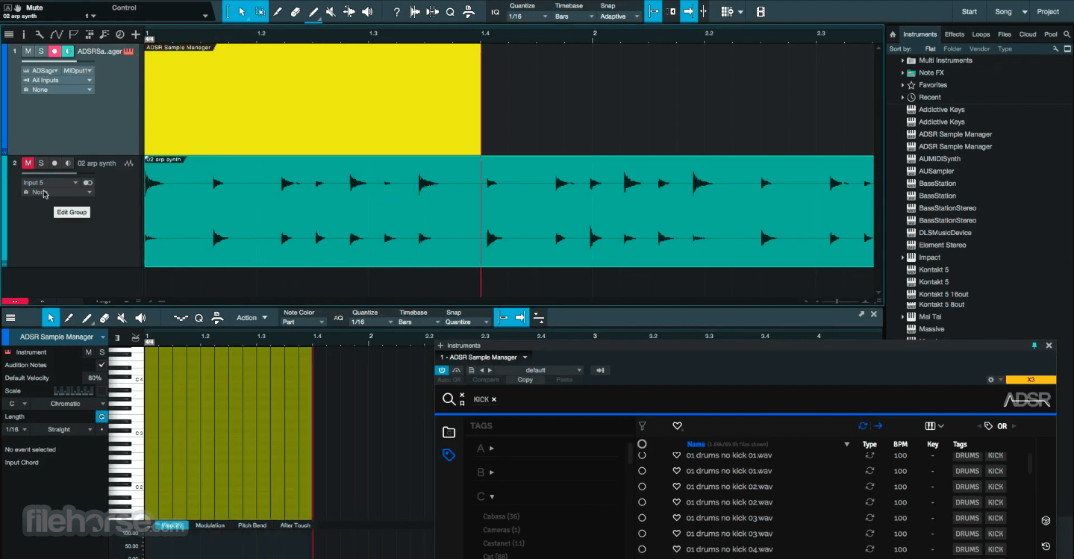The image size is (1074, 559).
Task: Select the Split tool in the top toolbar
Action: [278, 12]
